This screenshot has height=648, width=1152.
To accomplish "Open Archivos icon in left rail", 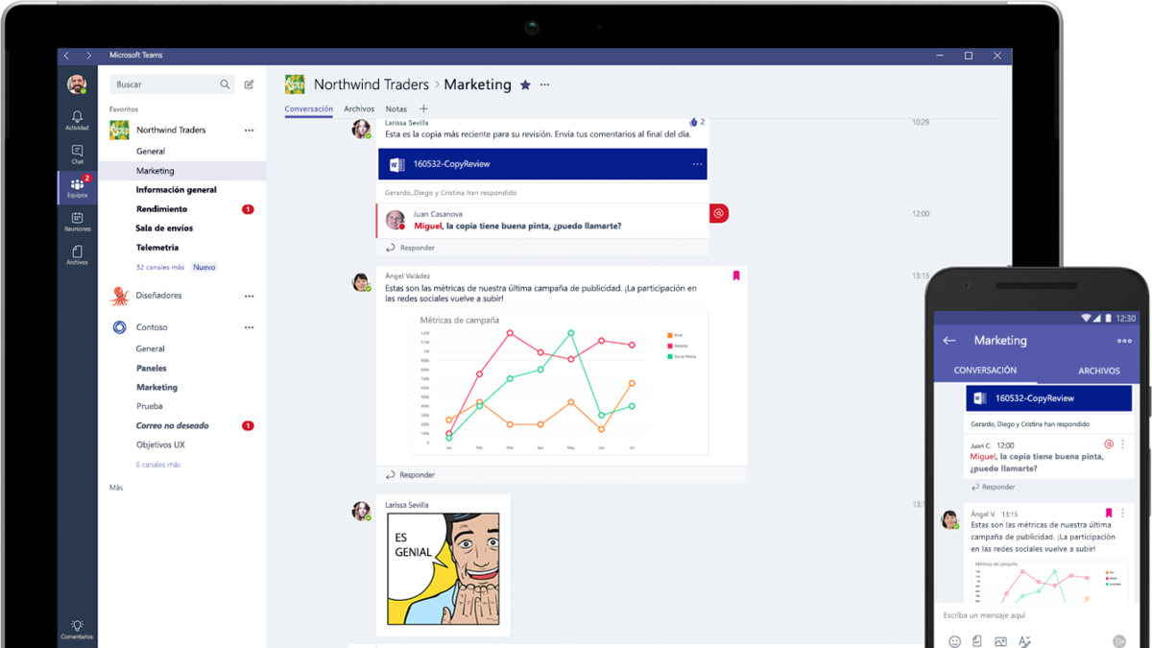I will click(77, 254).
